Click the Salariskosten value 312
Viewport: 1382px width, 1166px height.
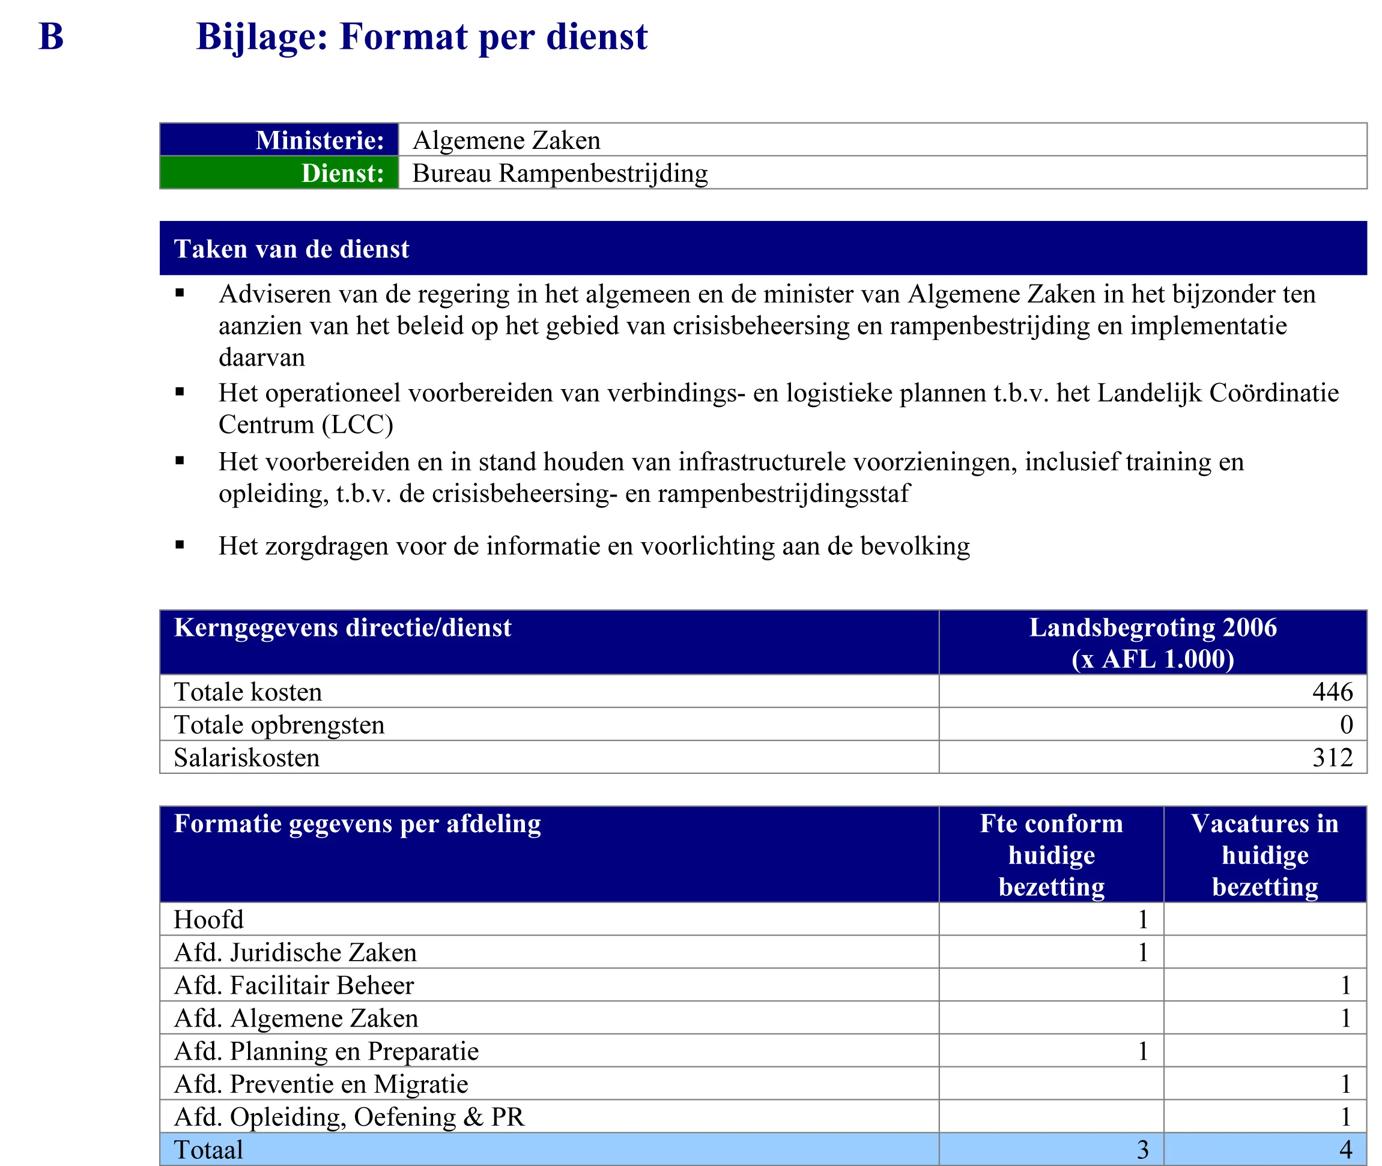tap(1332, 758)
